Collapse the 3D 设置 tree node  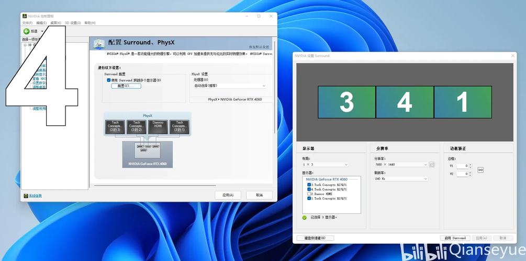click(x=25, y=45)
